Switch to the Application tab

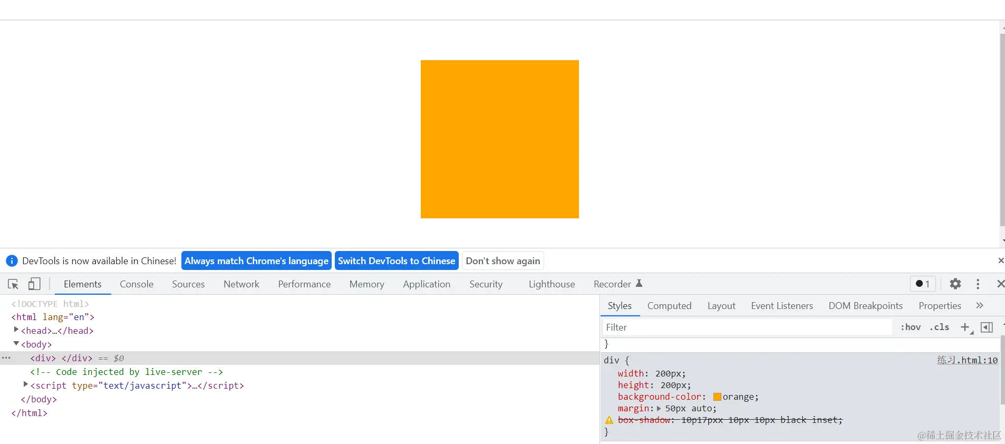tap(427, 284)
